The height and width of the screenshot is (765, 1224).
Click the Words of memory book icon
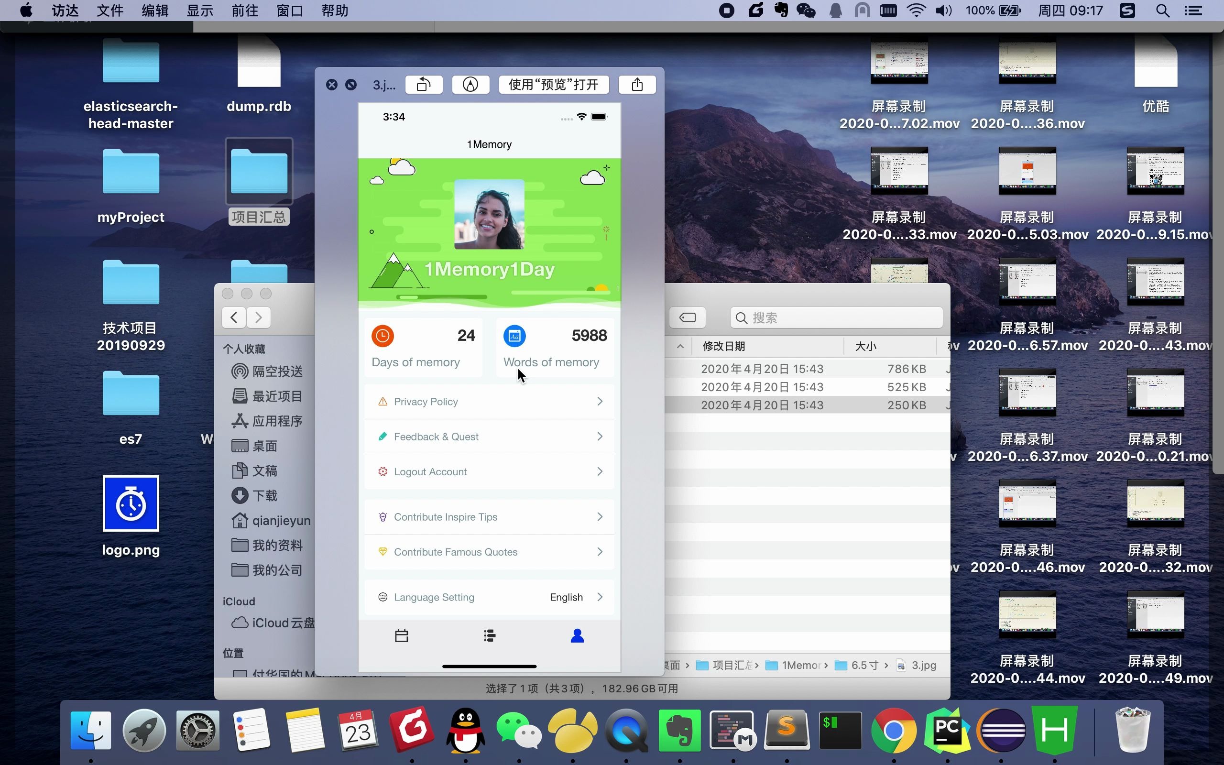(x=514, y=335)
